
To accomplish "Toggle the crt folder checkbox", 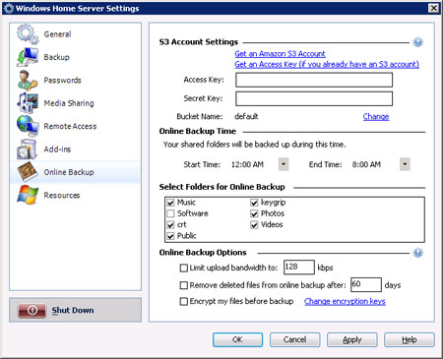I will pos(170,225).
